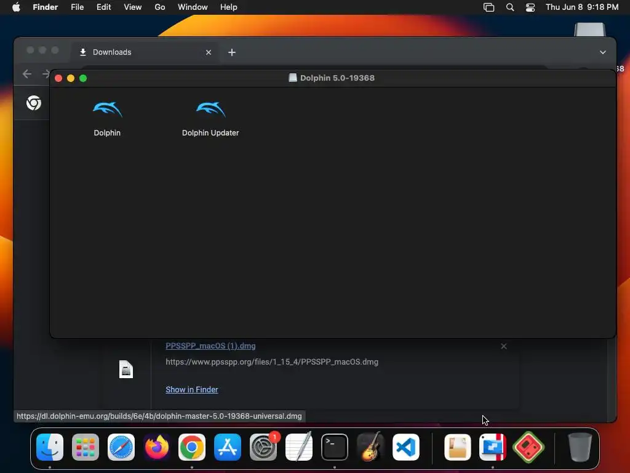Open the Trash in the Dock
The width and height of the screenshot is (630, 473).
(x=580, y=447)
